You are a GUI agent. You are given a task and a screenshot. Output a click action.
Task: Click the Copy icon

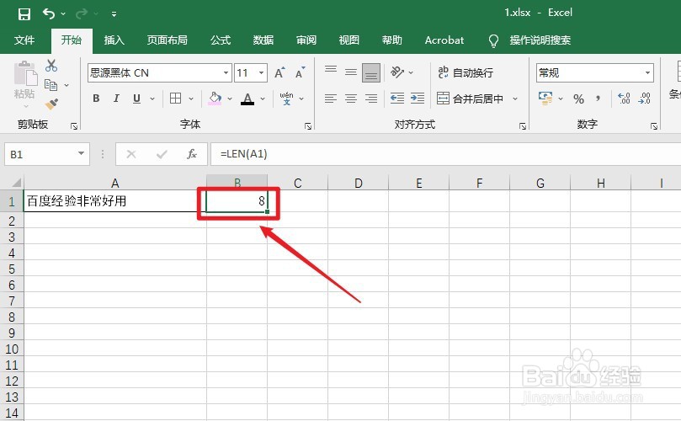(51, 85)
